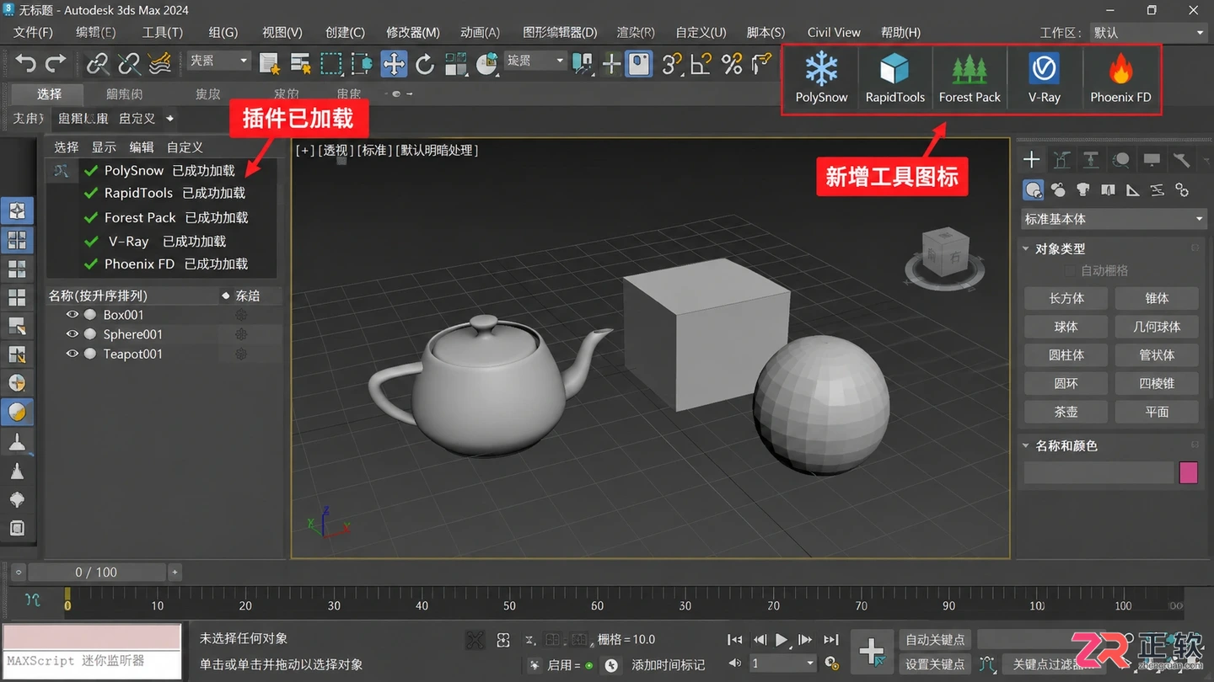Open the selection filter dropdown in toolbar
This screenshot has height=682, width=1214.
(219, 61)
